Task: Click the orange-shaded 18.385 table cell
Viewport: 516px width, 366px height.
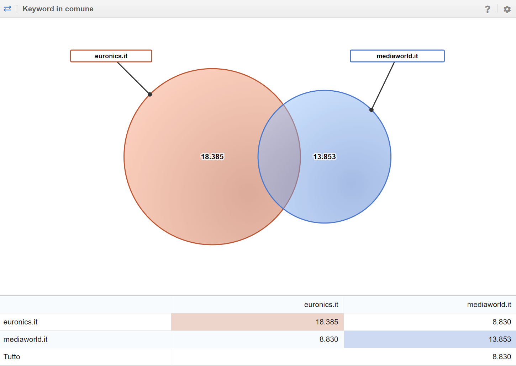Action: click(x=327, y=322)
